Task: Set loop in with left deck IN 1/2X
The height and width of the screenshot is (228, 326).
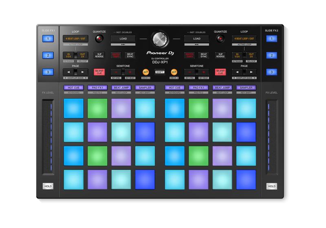Action: tap(68, 55)
